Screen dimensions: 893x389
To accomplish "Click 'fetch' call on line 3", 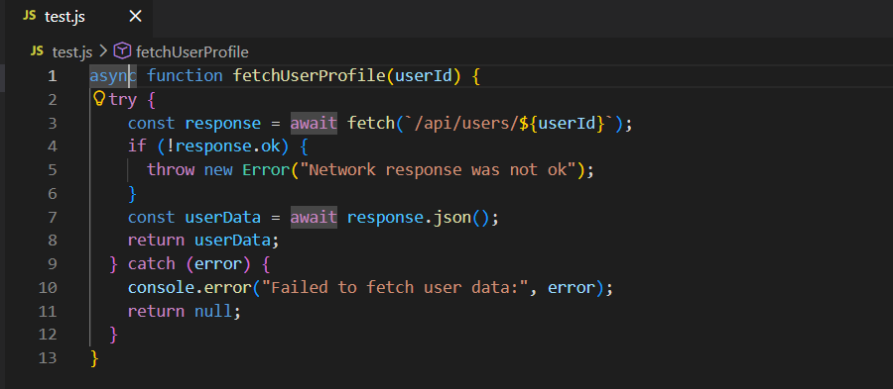I will [x=371, y=123].
